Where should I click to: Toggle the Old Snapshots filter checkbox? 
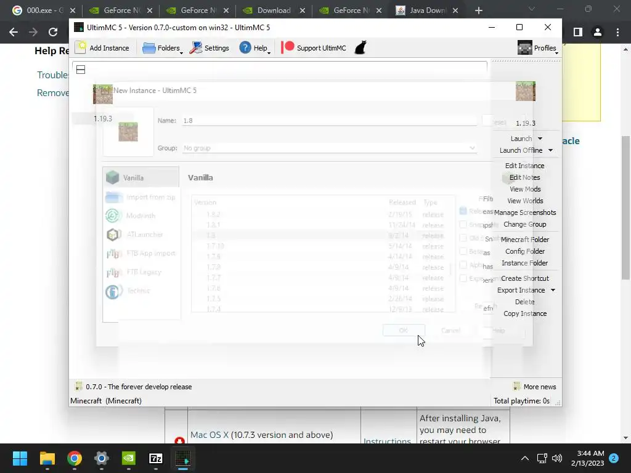pyautogui.click(x=463, y=238)
